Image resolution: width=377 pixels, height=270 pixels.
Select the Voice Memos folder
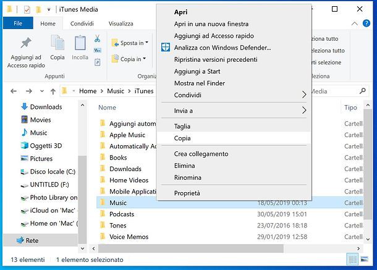coord(230,237)
